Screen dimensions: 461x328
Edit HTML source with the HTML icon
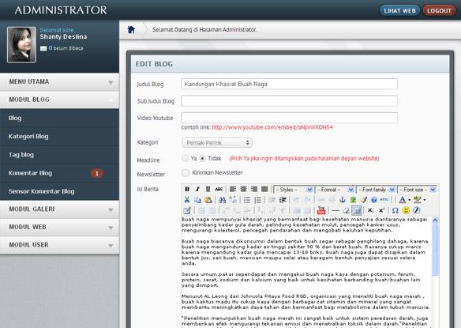tap(384, 200)
